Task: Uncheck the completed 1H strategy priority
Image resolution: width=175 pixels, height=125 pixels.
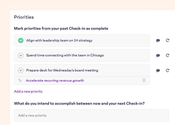Action: (21, 41)
